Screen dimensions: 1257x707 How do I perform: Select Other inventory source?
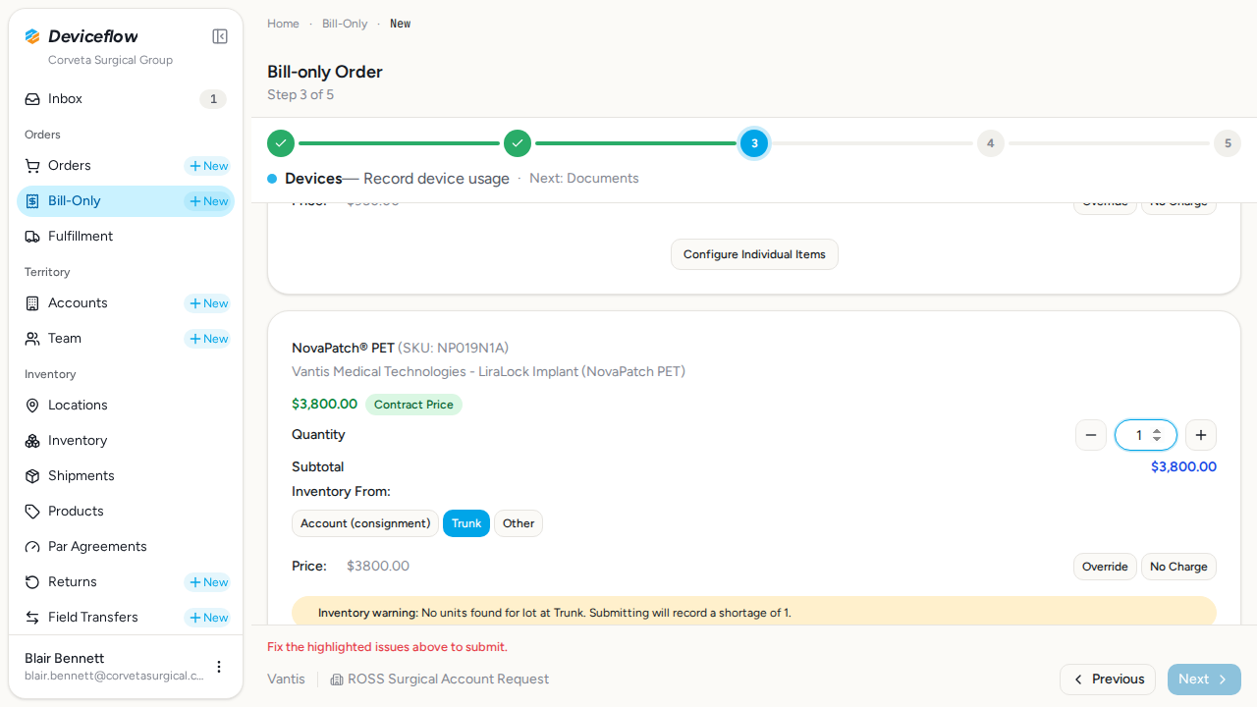(519, 523)
